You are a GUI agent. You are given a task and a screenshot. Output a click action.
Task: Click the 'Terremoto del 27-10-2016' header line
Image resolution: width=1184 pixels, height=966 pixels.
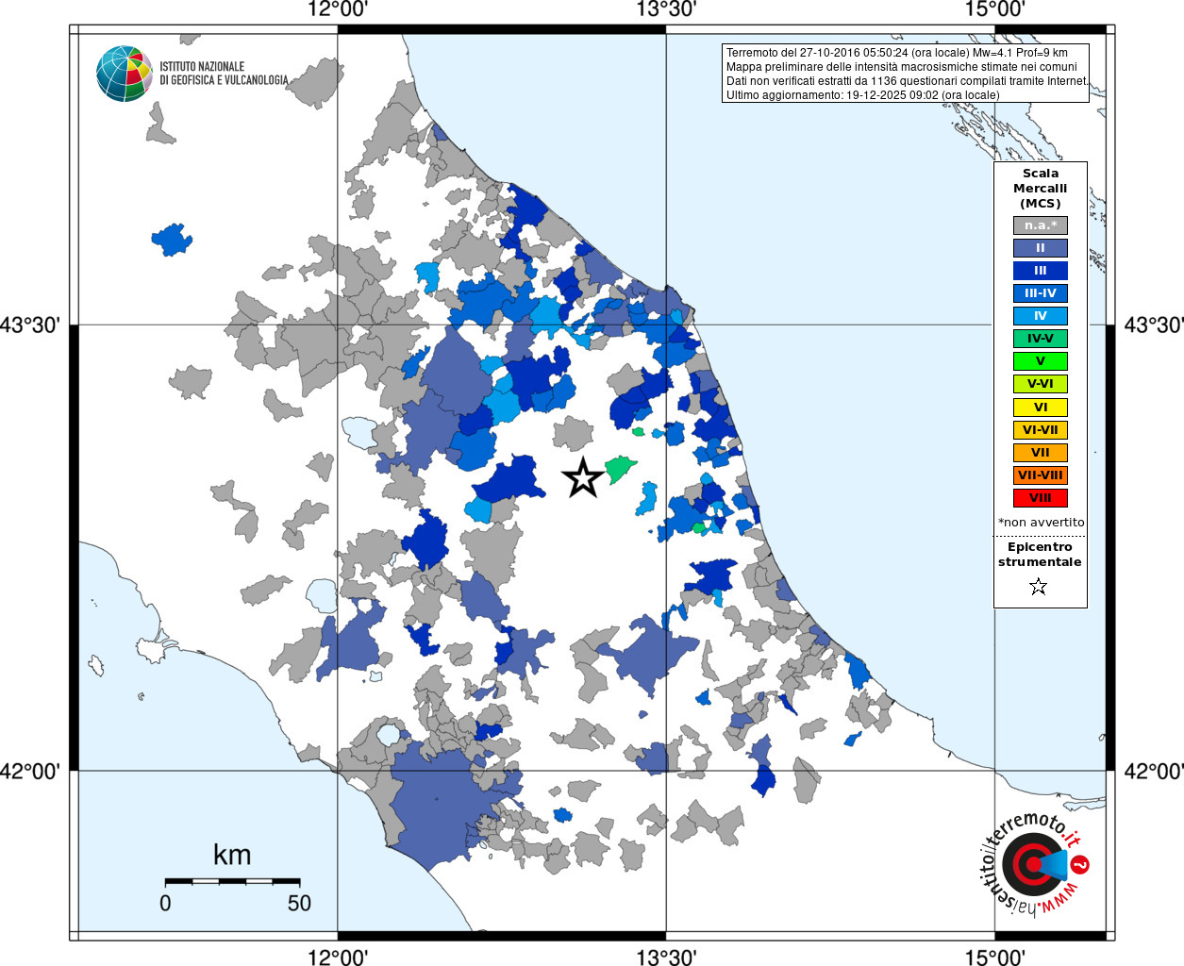(897, 53)
